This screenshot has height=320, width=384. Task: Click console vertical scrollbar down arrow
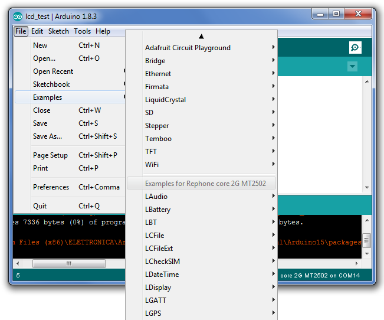click(367, 253)
